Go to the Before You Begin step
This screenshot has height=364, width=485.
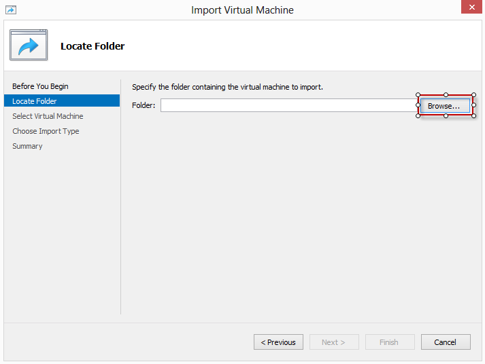[x=40, y=86]
